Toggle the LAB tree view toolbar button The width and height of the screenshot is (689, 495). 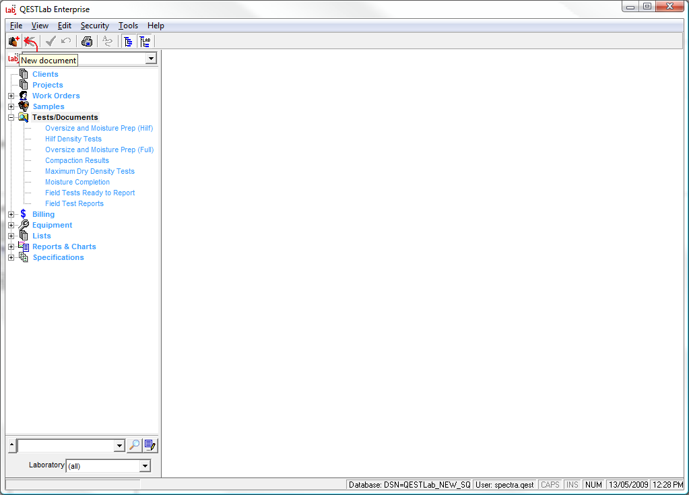(145, 41)
